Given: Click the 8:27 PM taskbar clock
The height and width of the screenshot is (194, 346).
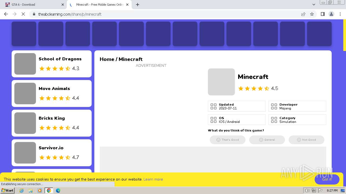Looking at the screenshot, I should (332, 190).
